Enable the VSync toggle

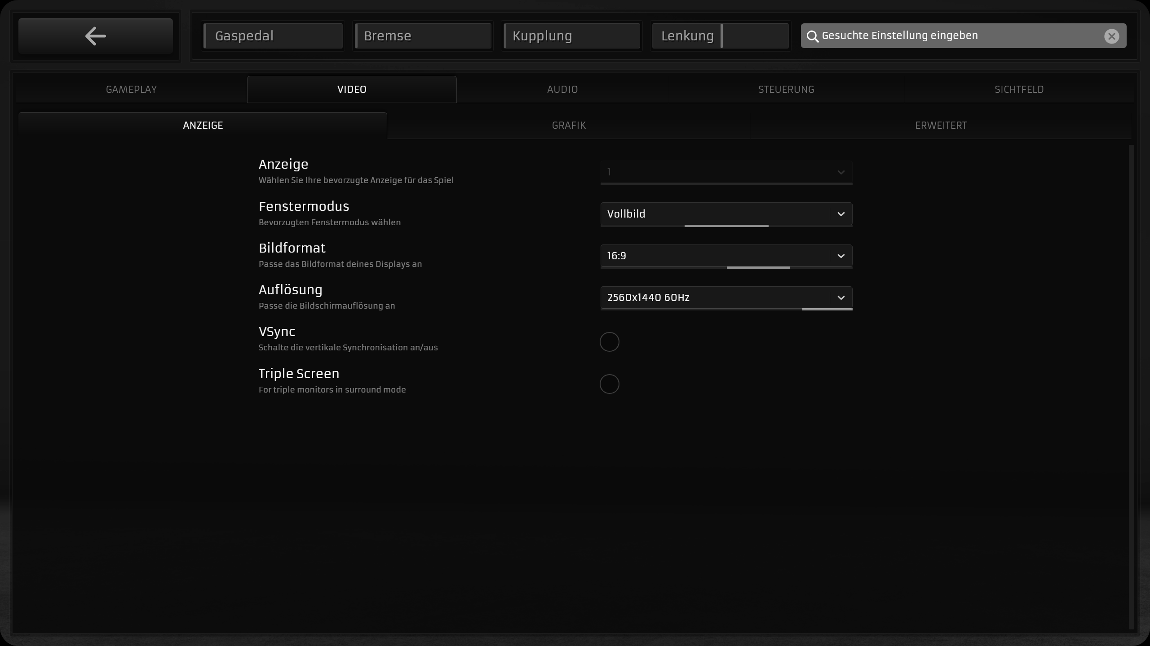609,342
